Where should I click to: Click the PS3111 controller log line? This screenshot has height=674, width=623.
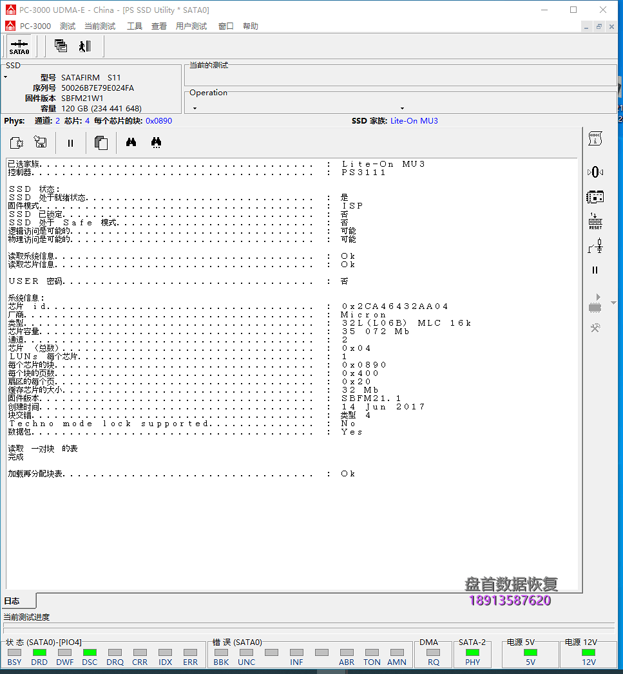pos(196,173)
